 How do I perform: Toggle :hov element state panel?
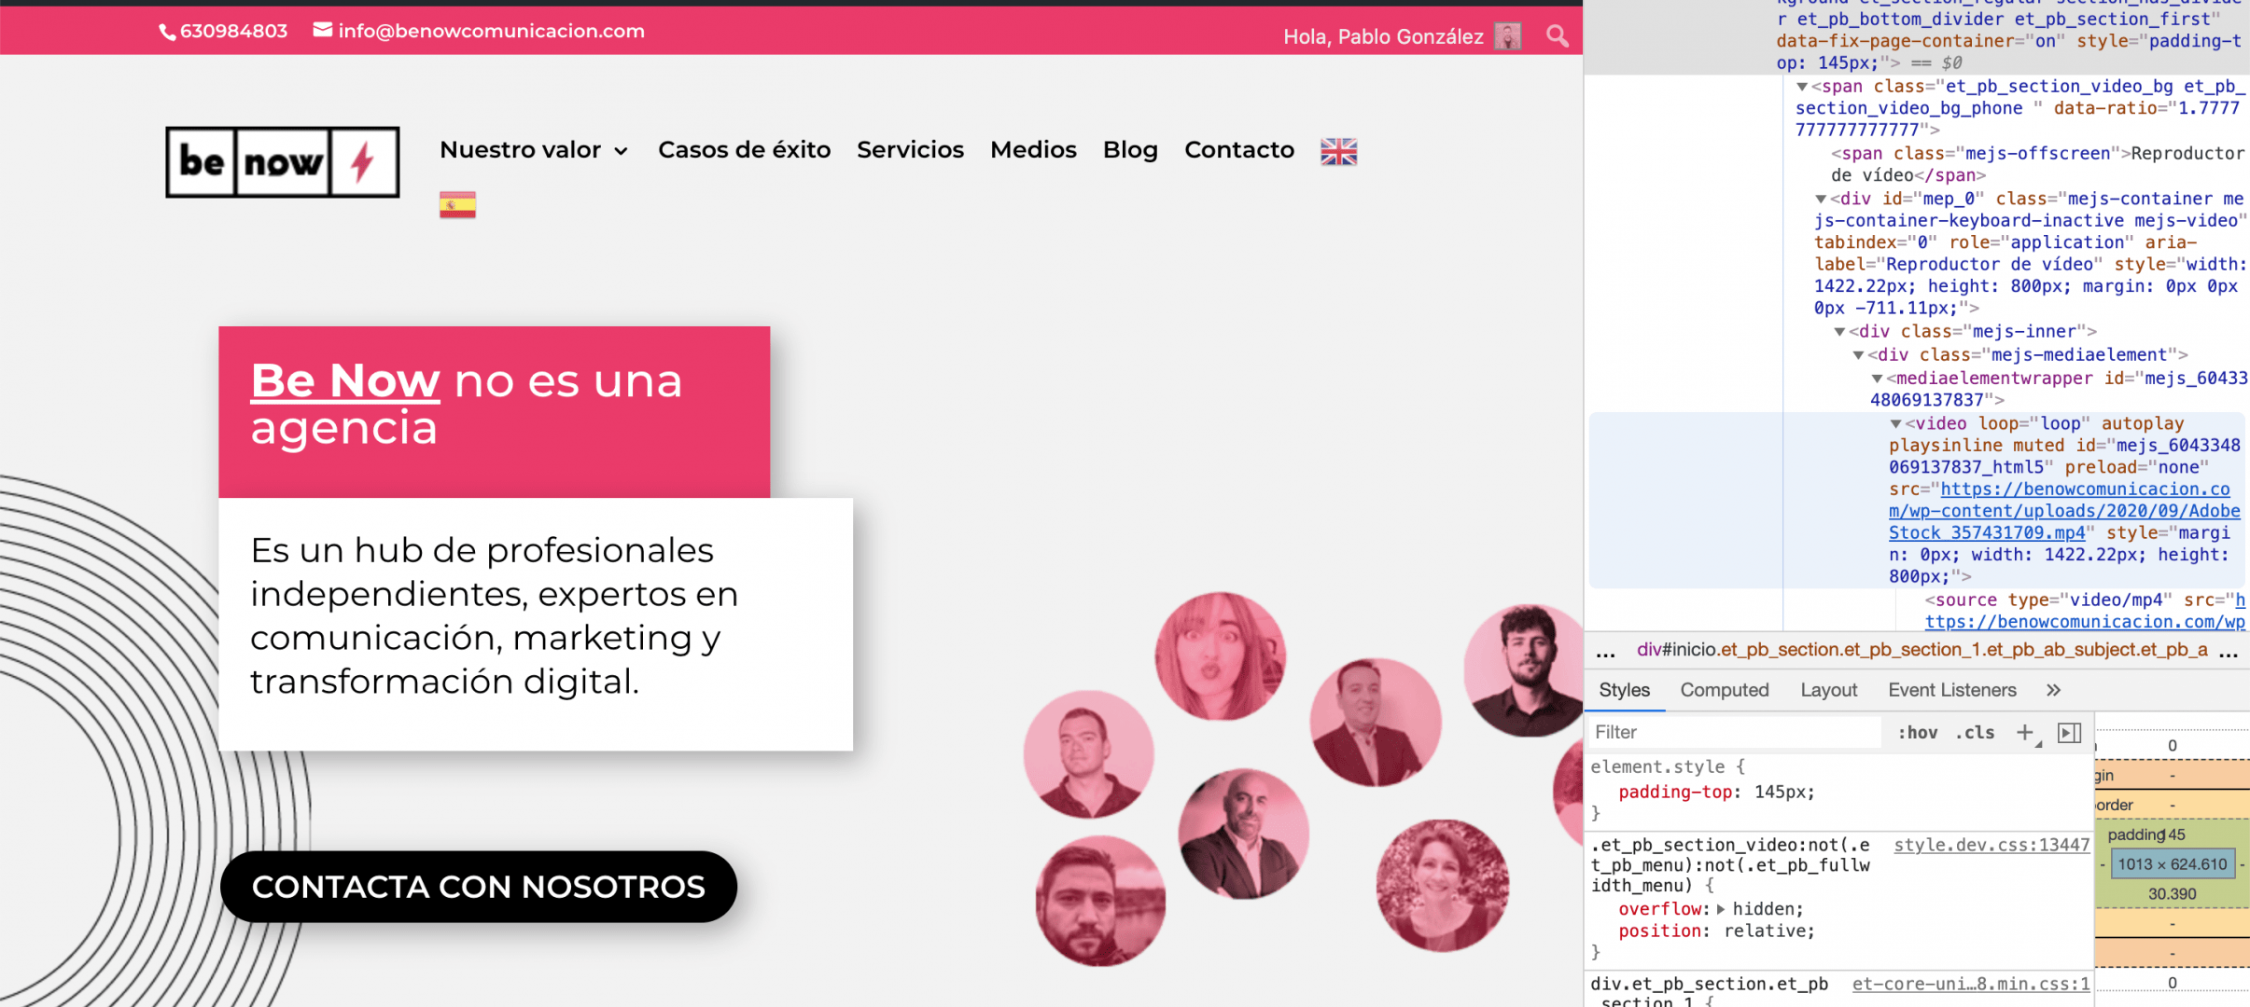pyautogui.click(x=1918, y=733)
